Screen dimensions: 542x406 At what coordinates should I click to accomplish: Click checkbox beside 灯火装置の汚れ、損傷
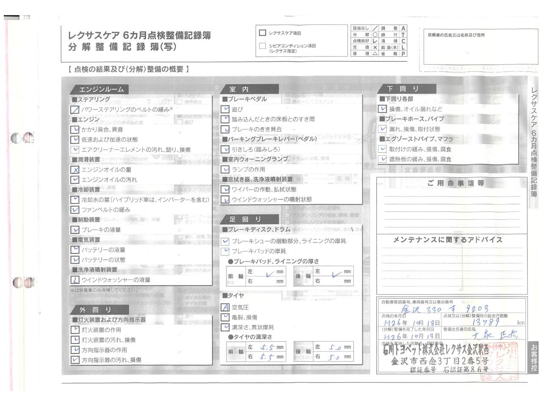pos(75,340)
